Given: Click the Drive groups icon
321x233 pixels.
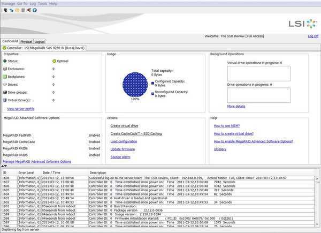Looking at the screenshot, I should tap(5, 92).
